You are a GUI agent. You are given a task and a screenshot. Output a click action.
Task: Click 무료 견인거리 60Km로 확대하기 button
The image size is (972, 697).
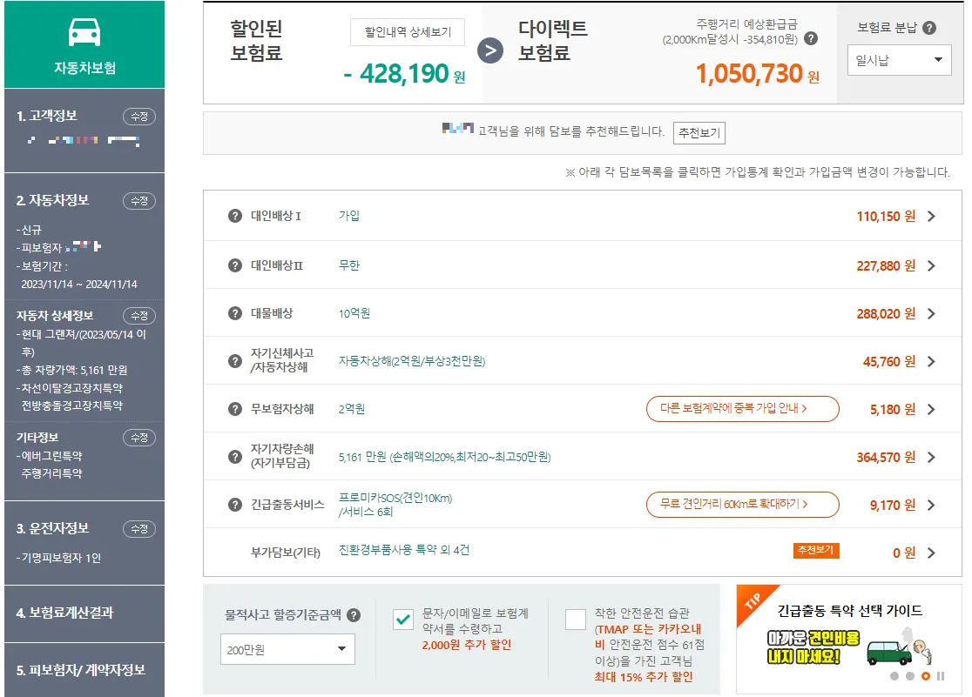click(x=742, y=505)
